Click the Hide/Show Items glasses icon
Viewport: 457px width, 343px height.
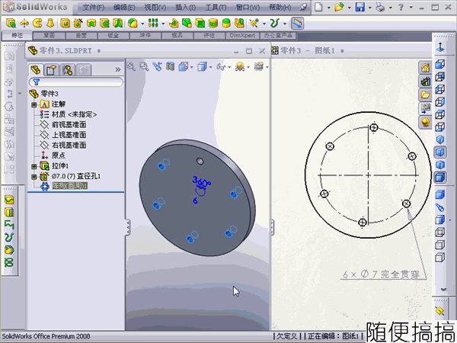(221, 67)
